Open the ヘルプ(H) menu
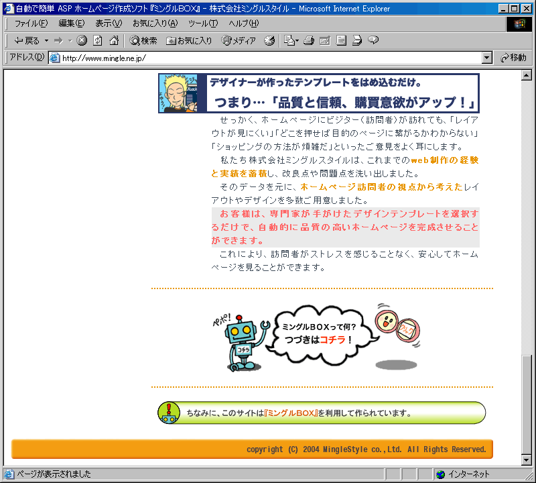 click(x=244, y=23)
